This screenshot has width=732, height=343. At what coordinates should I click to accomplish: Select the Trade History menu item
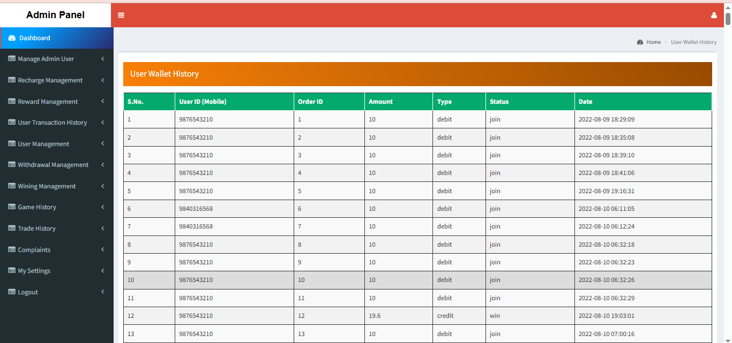click(x=36, y=228)
